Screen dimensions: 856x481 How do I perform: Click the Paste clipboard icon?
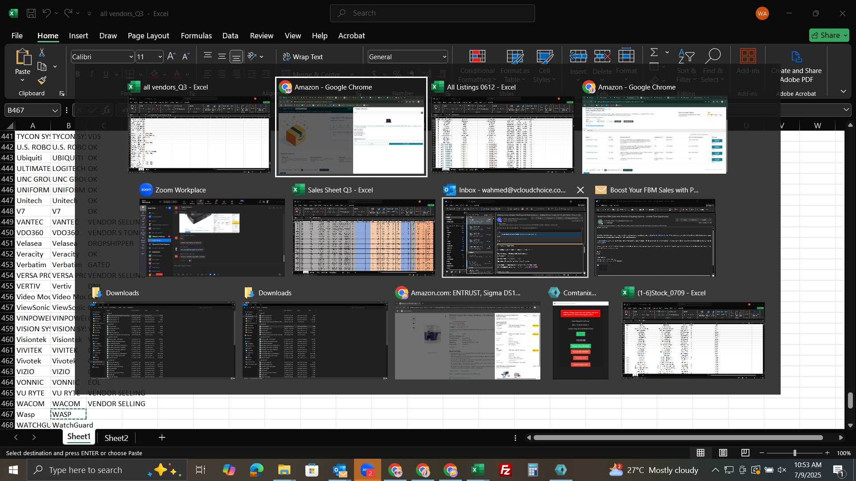coord(23,57)
